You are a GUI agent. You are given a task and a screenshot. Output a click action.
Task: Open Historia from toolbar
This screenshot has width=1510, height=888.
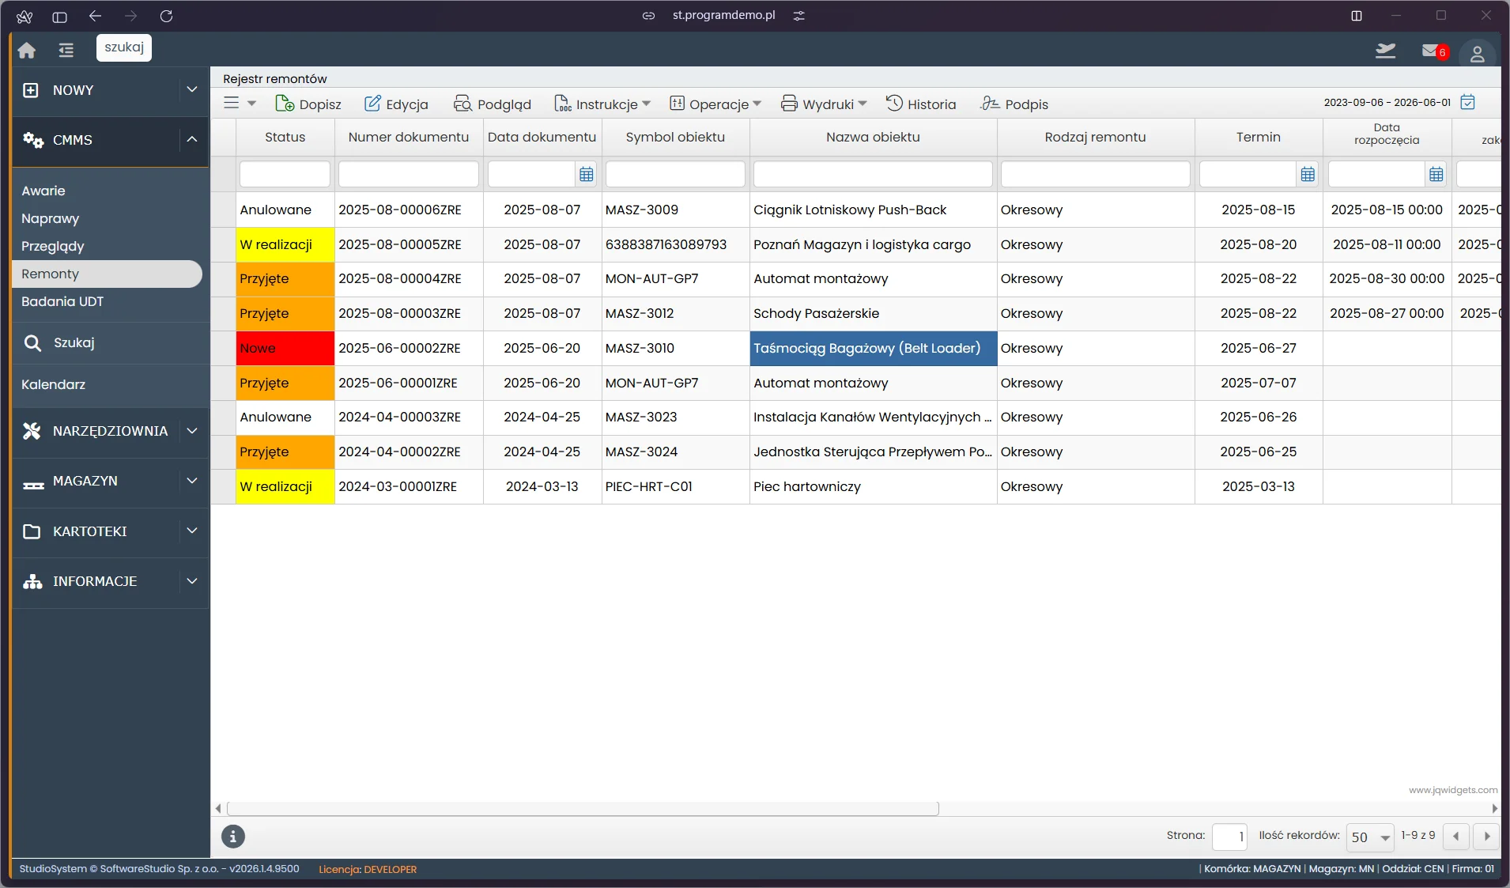tap(920, 104)
